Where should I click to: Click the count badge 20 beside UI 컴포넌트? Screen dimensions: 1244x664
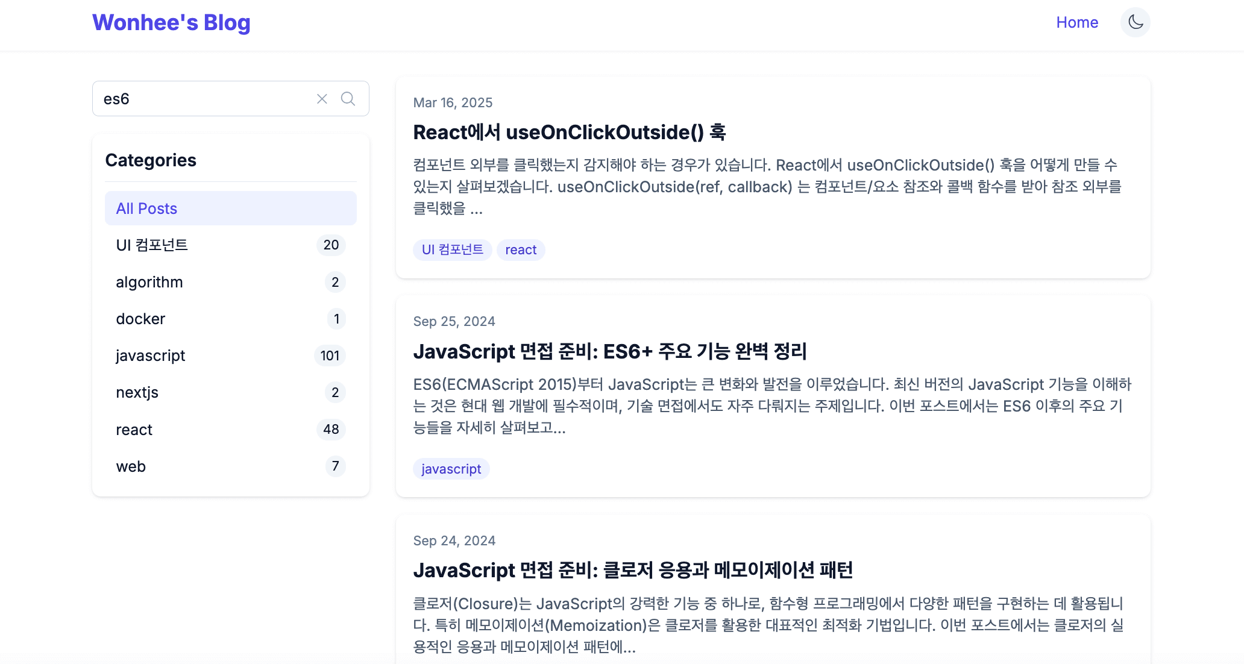(331, 245)
